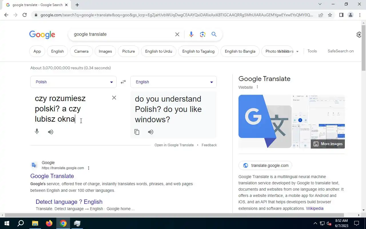Expand the All filters dropdown
The height and width of the screenshot is (229, 366).
point(289,51)
